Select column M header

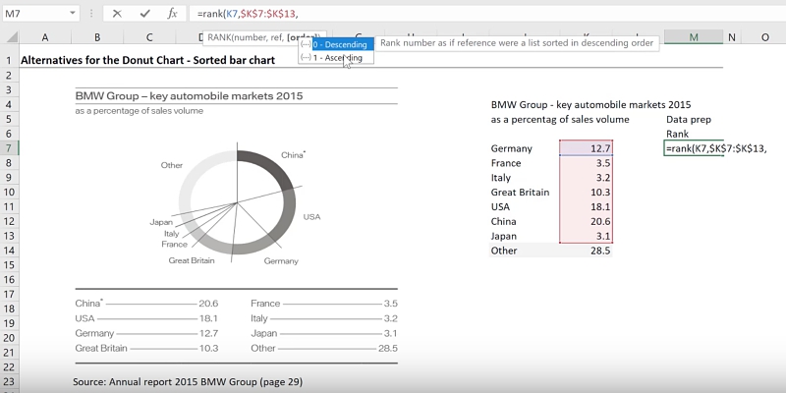tap(694, 37)
